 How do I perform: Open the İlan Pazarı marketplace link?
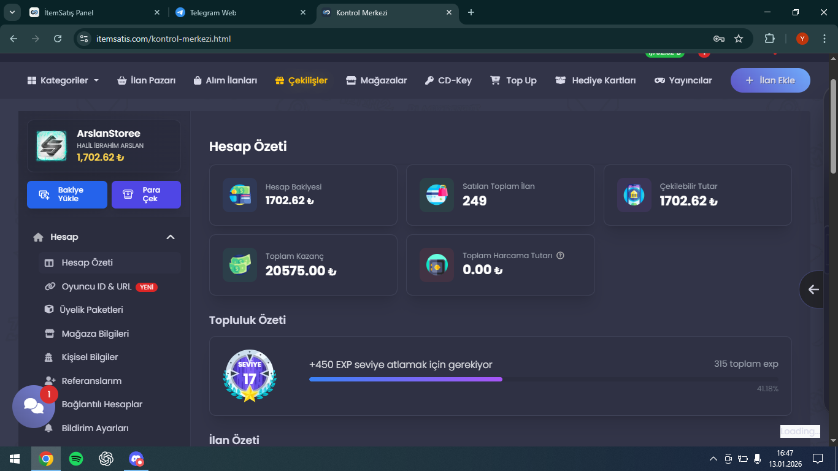146,80
